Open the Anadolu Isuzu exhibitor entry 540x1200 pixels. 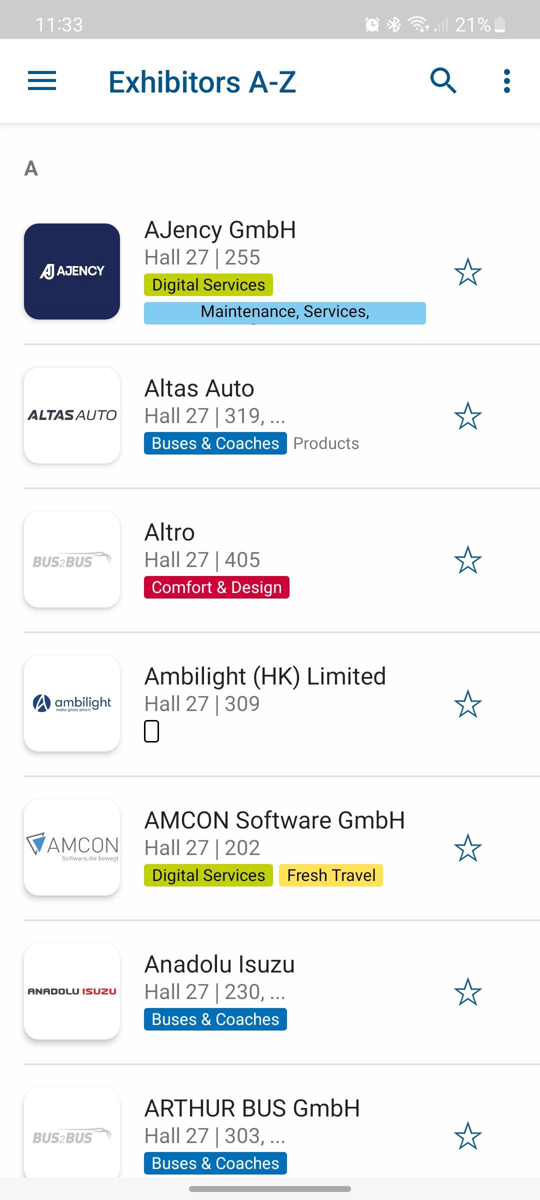(219, 964)
